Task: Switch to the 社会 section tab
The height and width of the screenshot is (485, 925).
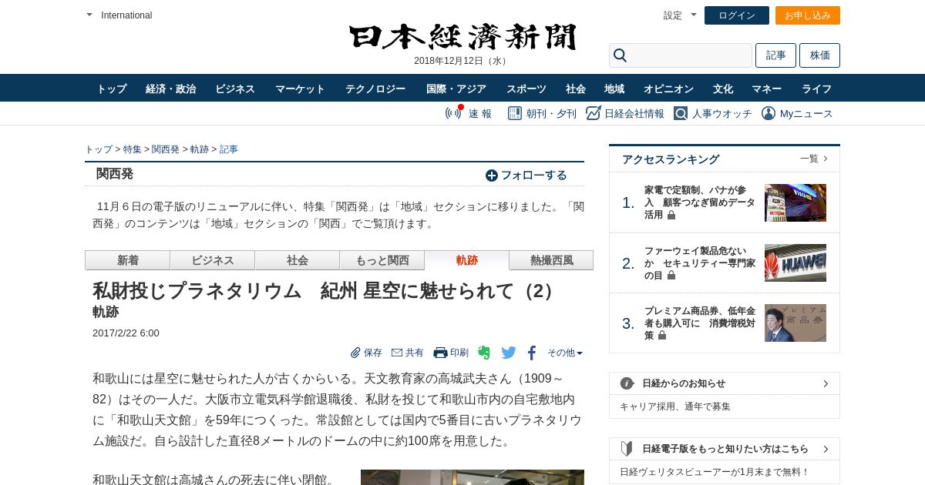Action: click(x=297, y=260)
